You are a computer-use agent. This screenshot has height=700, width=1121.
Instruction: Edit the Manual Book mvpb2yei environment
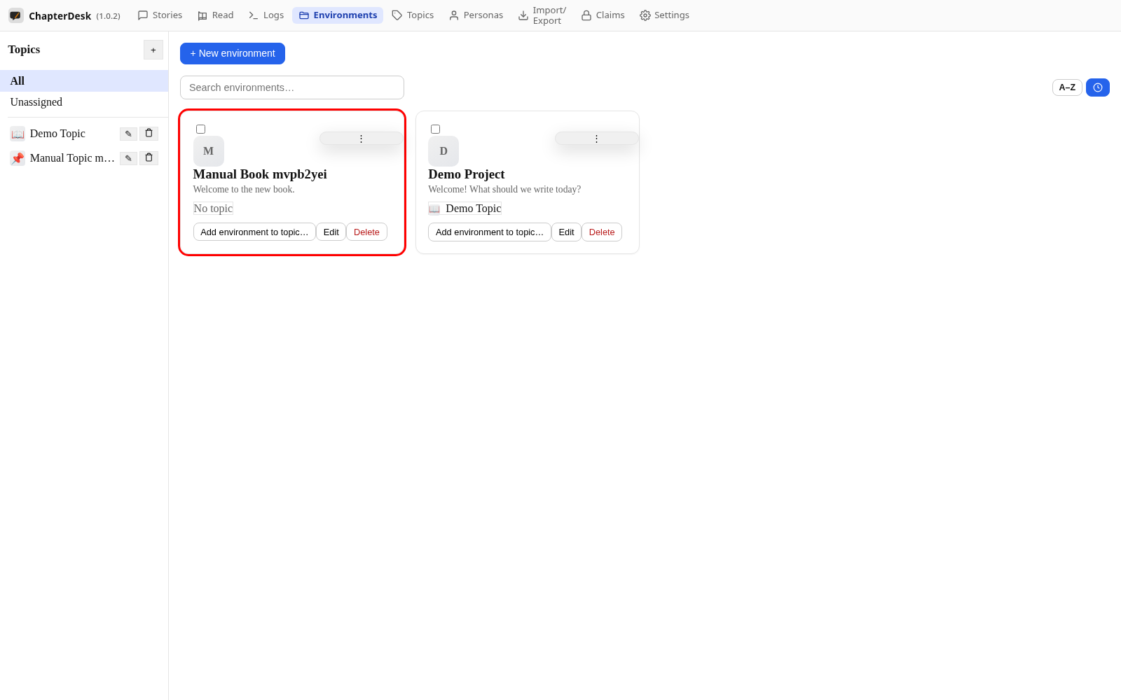(331, 232)
